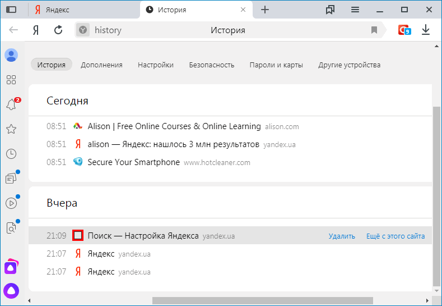Reload the page
The width and height of the screenshot is (442, 306).
pos(58,30)
